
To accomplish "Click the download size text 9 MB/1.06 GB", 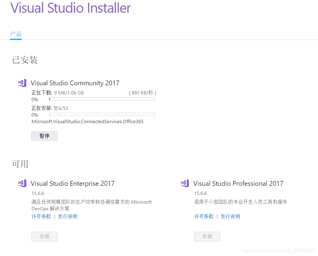I will [69, 93].
